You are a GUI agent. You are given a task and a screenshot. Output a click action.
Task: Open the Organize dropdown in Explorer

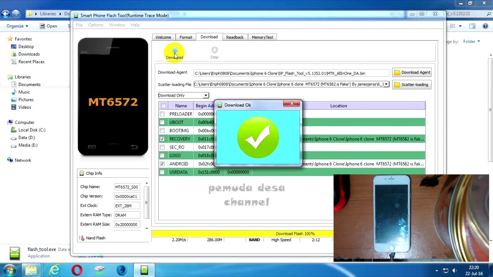[17, 26]
